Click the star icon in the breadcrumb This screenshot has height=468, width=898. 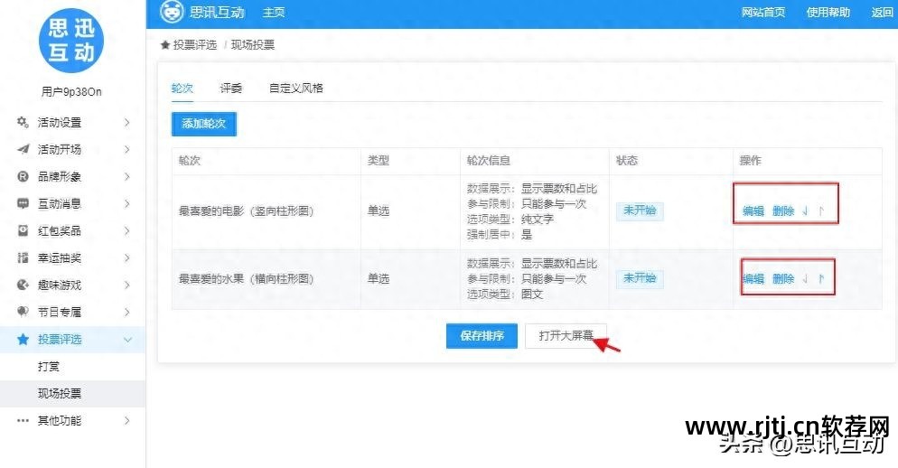pyautogui.click(x=165, y=44)
